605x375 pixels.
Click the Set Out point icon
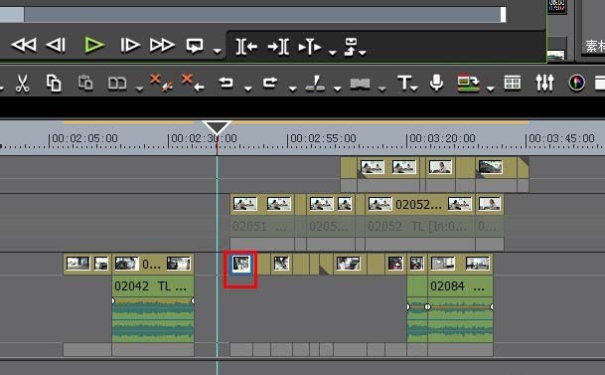tap(278, 47)
